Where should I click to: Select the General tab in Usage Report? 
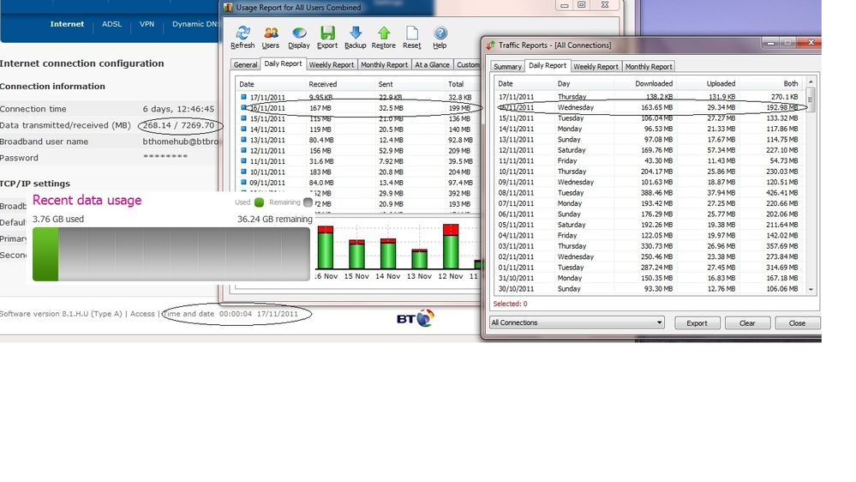coord(245,64)
